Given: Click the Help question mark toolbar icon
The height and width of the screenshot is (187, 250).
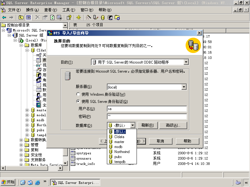Looking at the screenshot, I should pyautogui.click(x=69, y=17).
